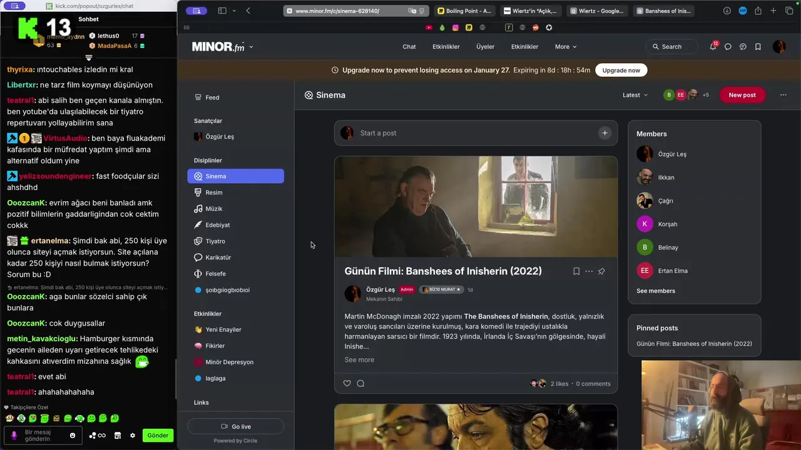Open Sinema space in sidebar
This screenshot has height=450, width=801.
coord(235,176)
